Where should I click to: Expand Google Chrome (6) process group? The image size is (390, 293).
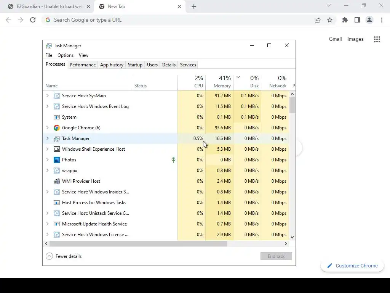click(47, 128)
